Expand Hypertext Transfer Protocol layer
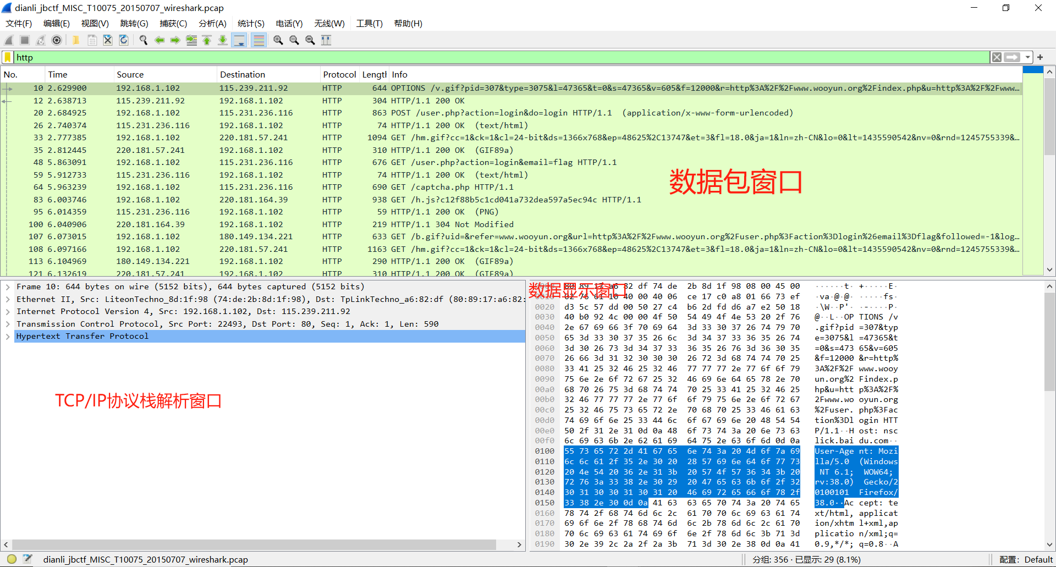The image size is (1056, 567). point(8,336)
